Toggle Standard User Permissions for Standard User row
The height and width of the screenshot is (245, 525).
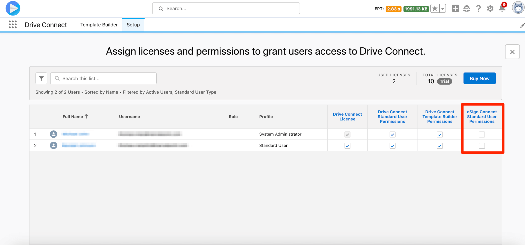[392, 146]
